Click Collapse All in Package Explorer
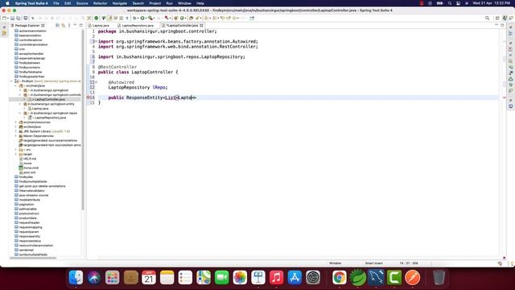515x290 pixels. point(57,25)
